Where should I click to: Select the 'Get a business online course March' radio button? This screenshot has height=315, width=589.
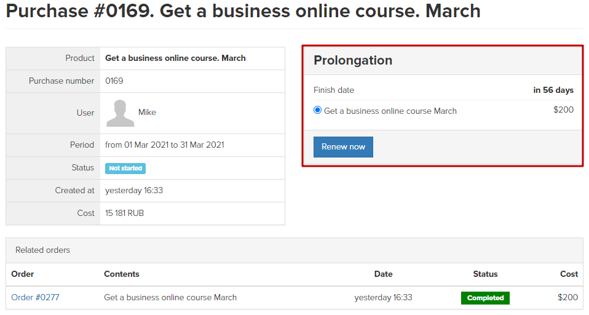(x=317, y=110)
